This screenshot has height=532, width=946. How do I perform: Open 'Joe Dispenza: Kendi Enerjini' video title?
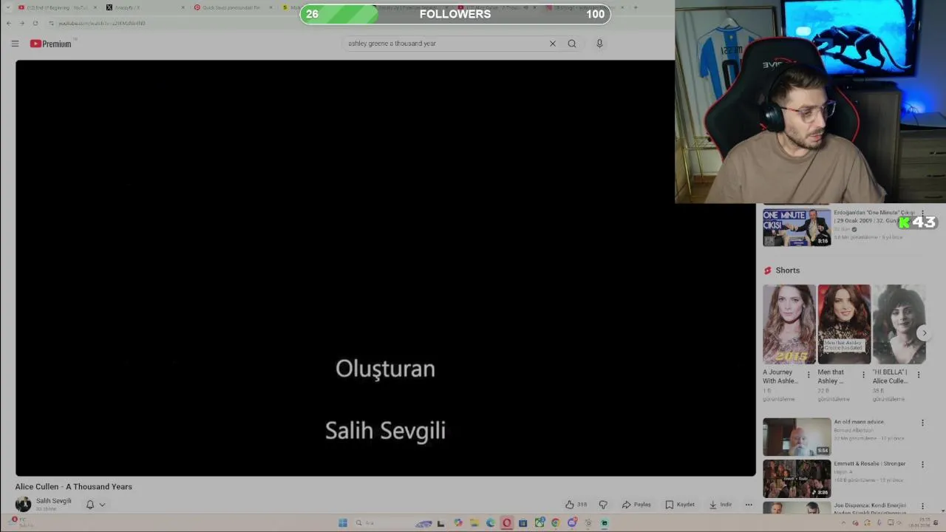click(870, 509)
